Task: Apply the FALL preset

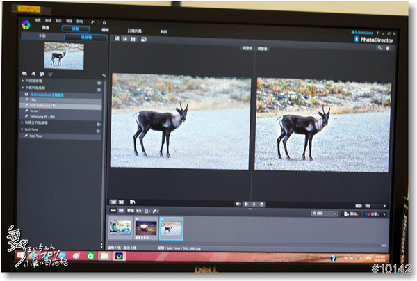Action: pyautogui.click(x=61, y=99)
